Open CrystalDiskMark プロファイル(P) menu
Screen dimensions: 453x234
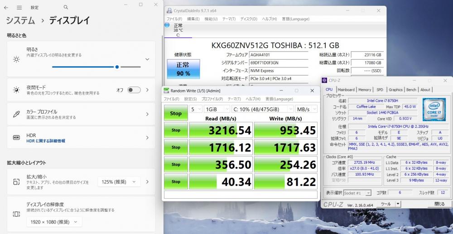click(212, 99)
